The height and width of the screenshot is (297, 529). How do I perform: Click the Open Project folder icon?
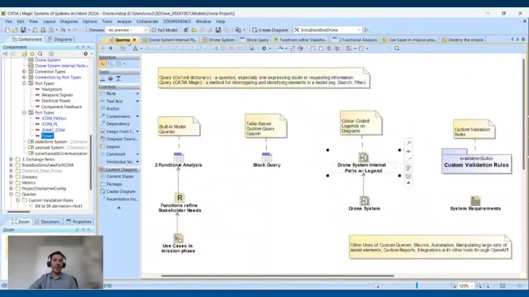pyautogui.click(x=15, y=30)
